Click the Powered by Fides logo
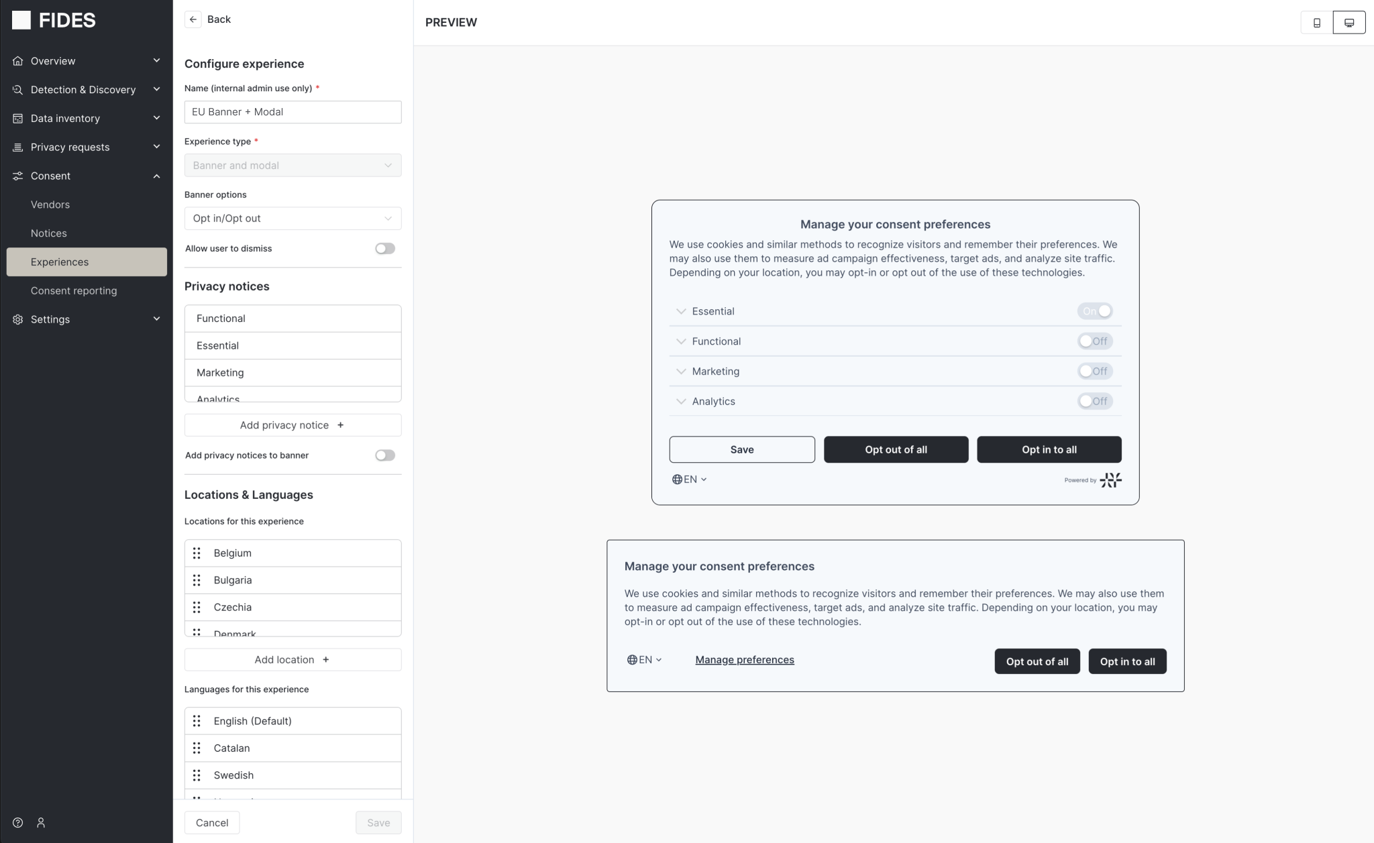The image size is (1374, 843). (x=1110, y=480)
